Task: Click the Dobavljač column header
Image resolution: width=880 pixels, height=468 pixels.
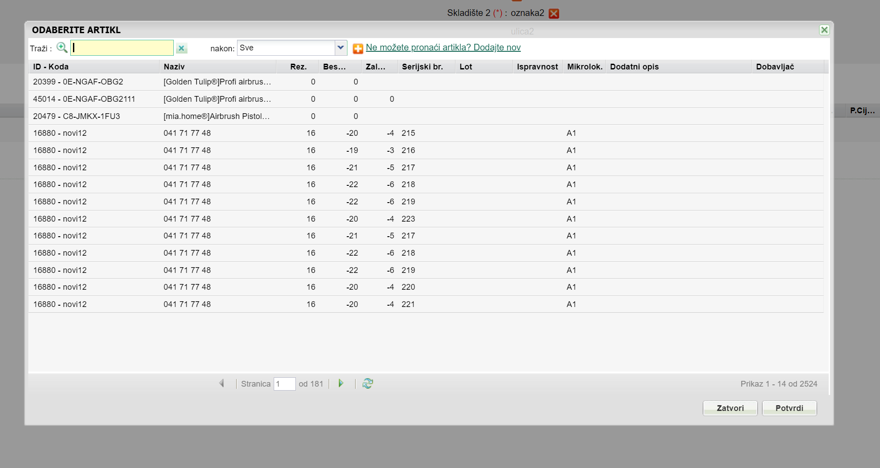Action: pos(788,67)
